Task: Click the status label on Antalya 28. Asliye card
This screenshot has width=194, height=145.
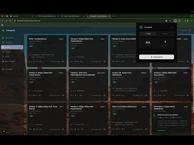Action: (143, 73)
